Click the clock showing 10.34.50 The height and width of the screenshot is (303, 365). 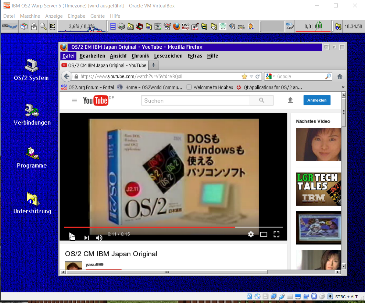(353, 26)
